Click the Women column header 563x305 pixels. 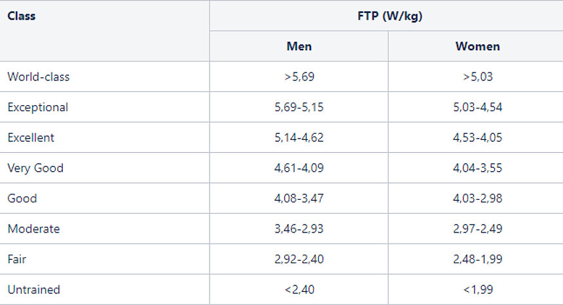click(477, 46)
